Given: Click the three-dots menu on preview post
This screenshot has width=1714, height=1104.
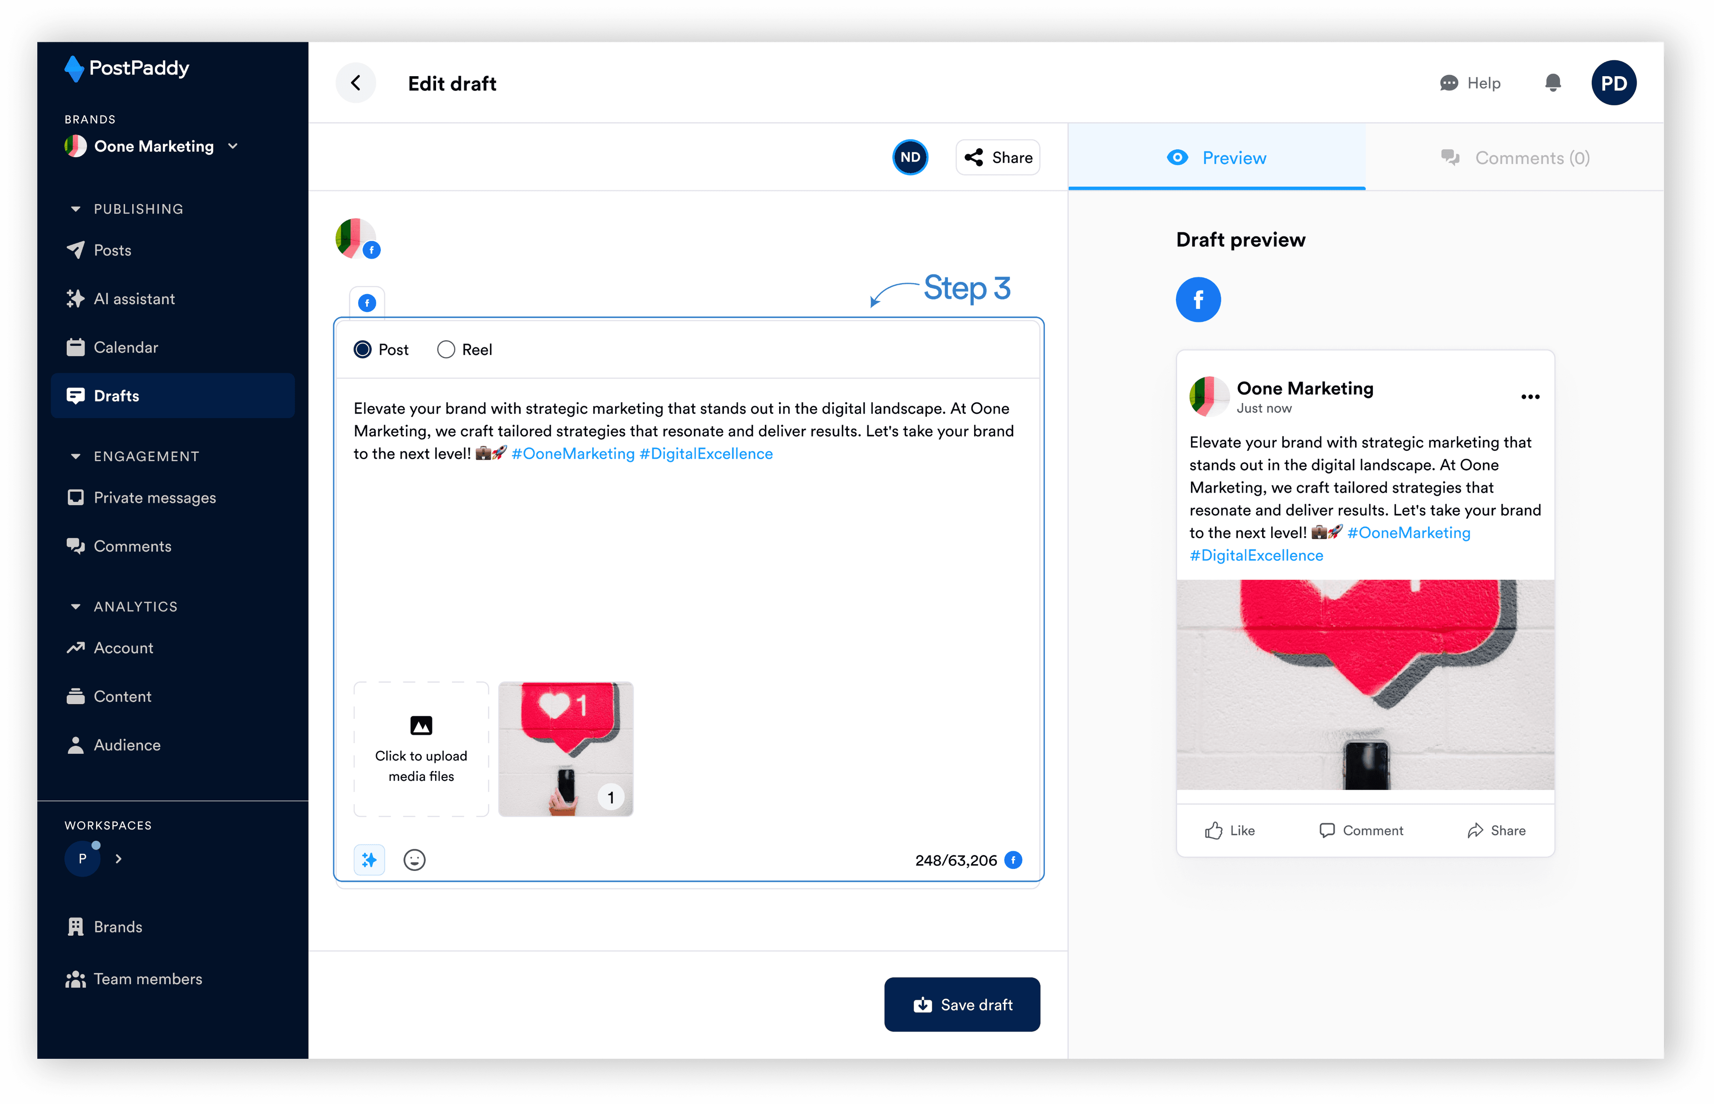Looking at the screenshot, I should point(1530,397).
